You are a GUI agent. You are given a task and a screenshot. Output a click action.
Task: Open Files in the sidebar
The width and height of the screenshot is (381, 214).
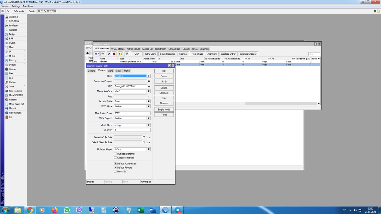11,73
